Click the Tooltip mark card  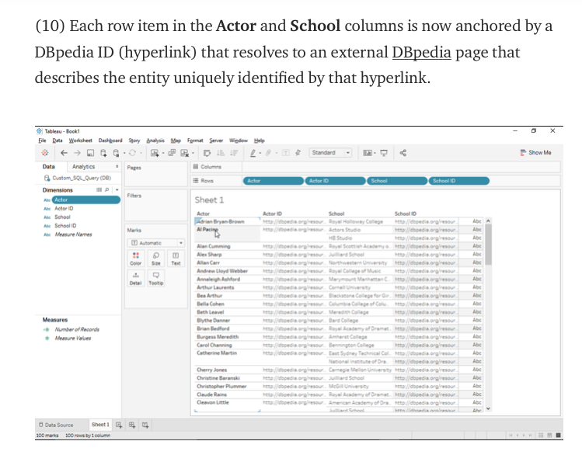156,278
